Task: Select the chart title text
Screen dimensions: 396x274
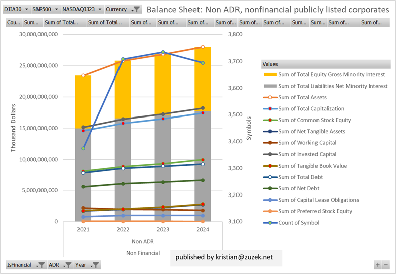Action: [267, 9]
